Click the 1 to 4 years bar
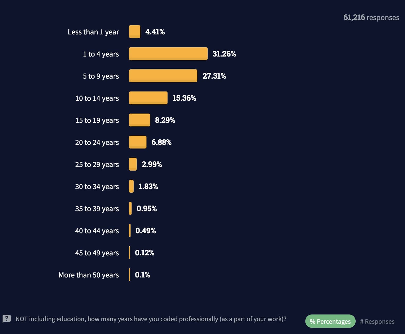 click(168, 54)
